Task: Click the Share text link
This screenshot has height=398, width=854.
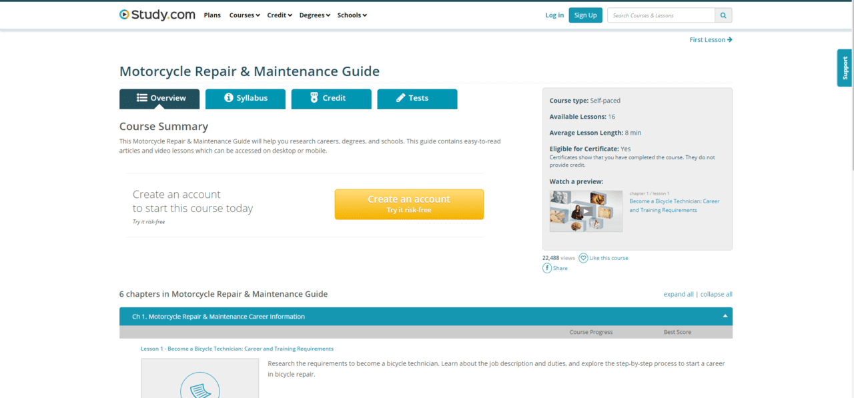Action: click(560, 268)
